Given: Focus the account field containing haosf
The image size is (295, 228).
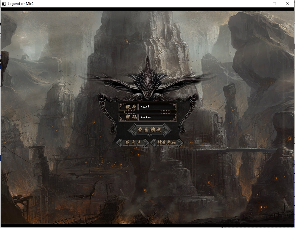Looking at the screenshot, I should pos(157,107).
